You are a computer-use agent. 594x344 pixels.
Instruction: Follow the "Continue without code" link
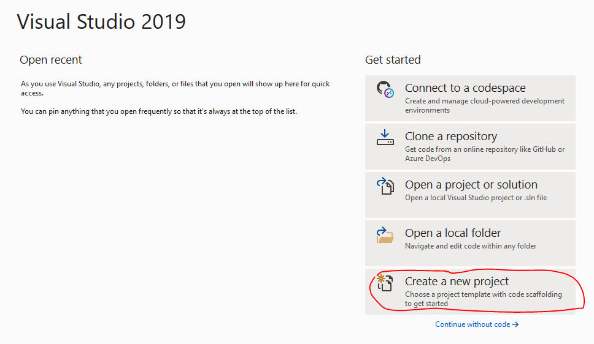tap(472, 324)
